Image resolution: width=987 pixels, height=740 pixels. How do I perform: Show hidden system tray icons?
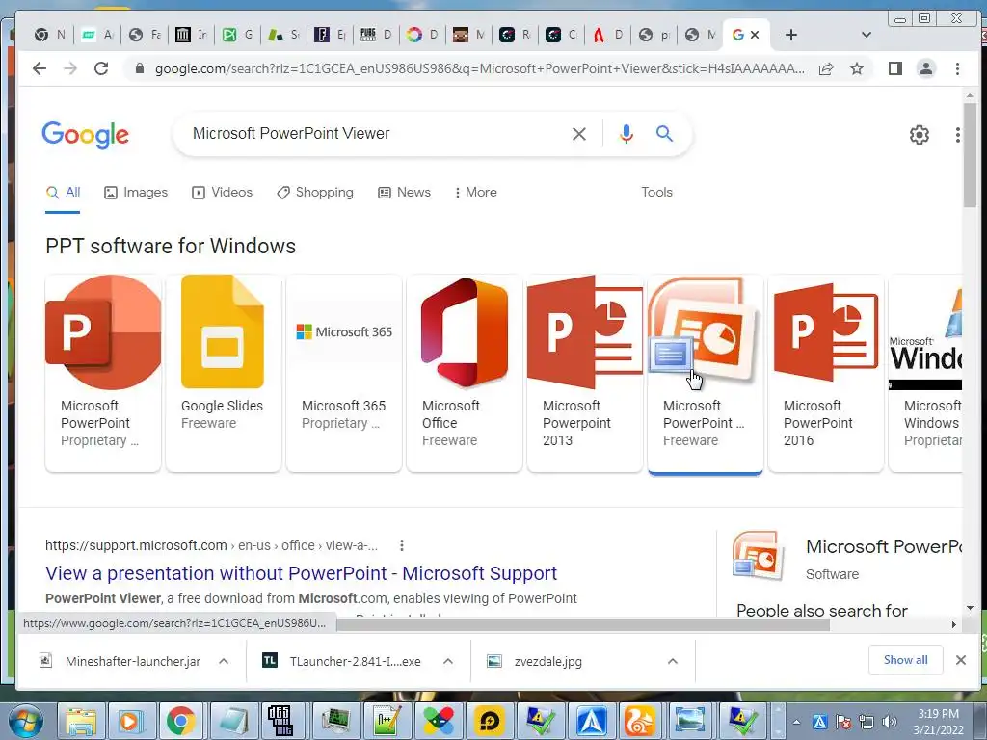pos(796,722)
